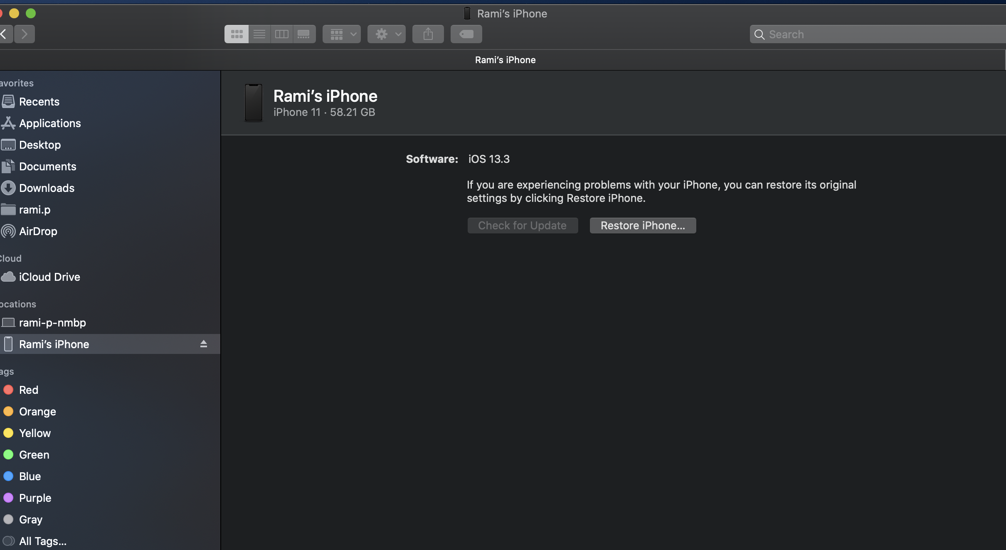Image resolution: width=1006 pixels, height=550 pixels.
Task: Eject Rami's iPhone from sidebar
Action: point(203,344)
